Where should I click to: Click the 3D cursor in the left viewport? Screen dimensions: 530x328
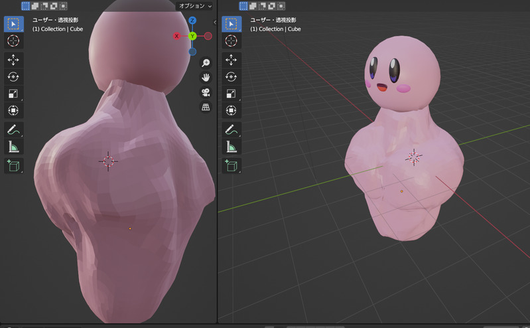tap(108, 161)
